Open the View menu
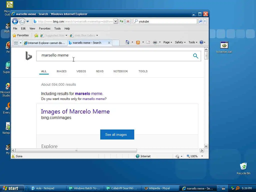Image resolution: width=256 pixels, height=192 pixels. click(32, 28)
